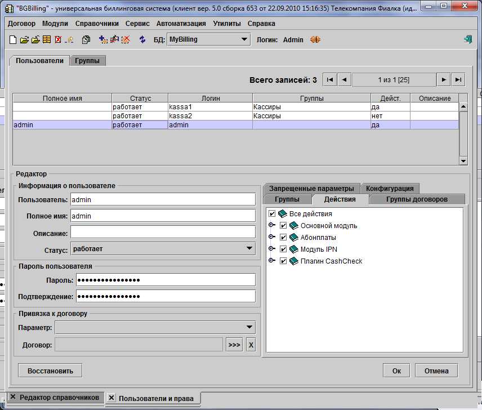The height and width of the screenshot is (410, 482).
Task: Click the book icon beside Плагин CashCheck
Action: [x=293, y=261]
